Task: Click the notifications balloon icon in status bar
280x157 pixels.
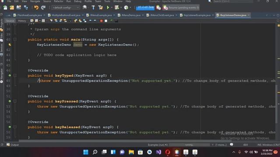Action: click(231, 144)
